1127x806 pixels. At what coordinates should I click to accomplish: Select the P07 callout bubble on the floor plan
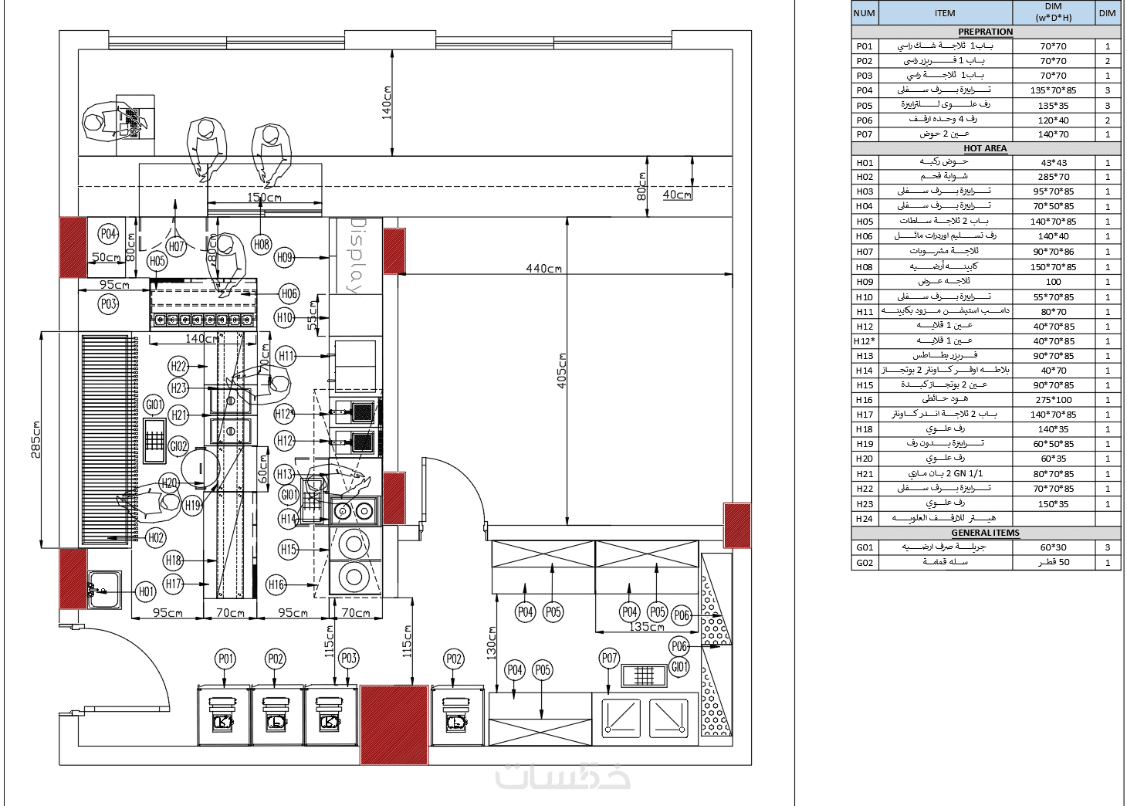(610, 658)
